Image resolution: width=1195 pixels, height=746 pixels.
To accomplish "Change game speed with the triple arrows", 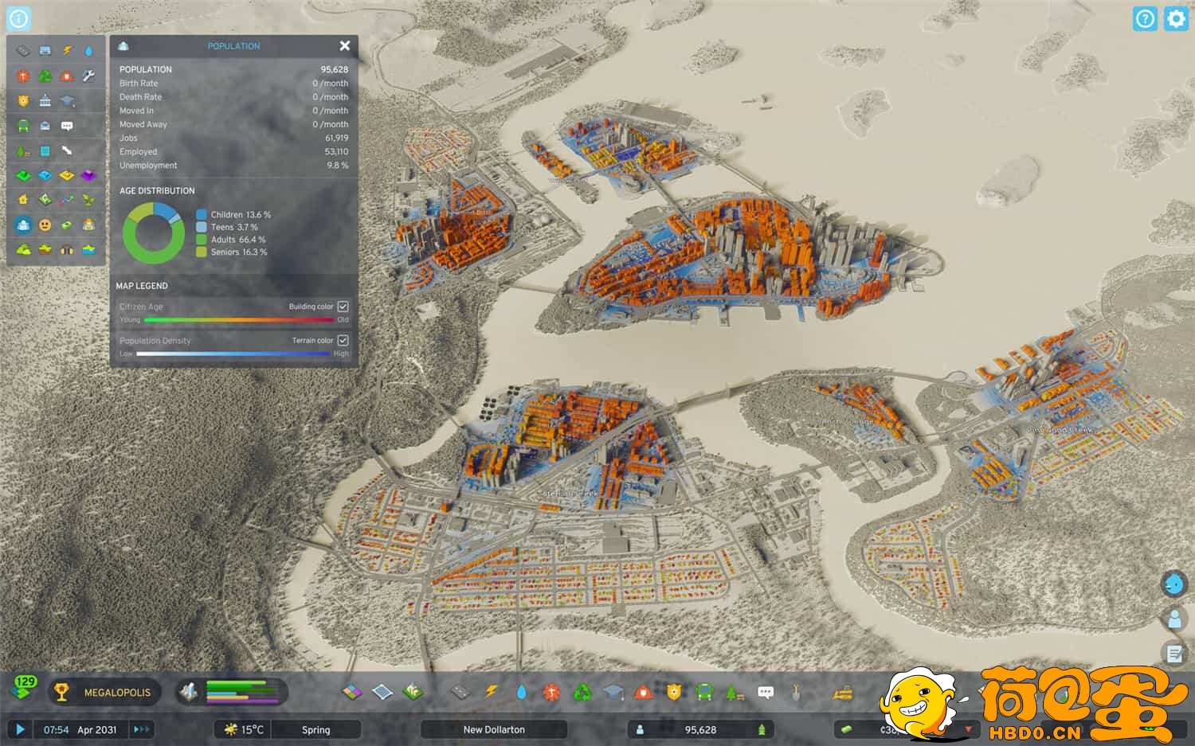I will point(141,729).
